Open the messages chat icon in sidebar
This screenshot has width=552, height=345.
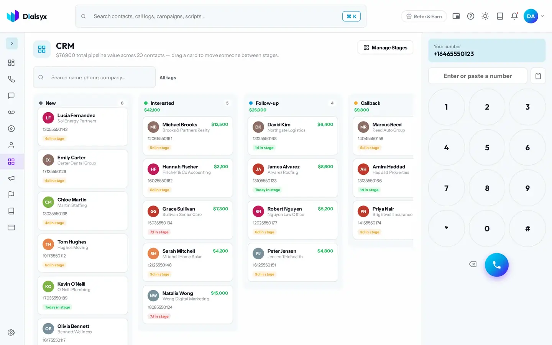pos(11,95)
